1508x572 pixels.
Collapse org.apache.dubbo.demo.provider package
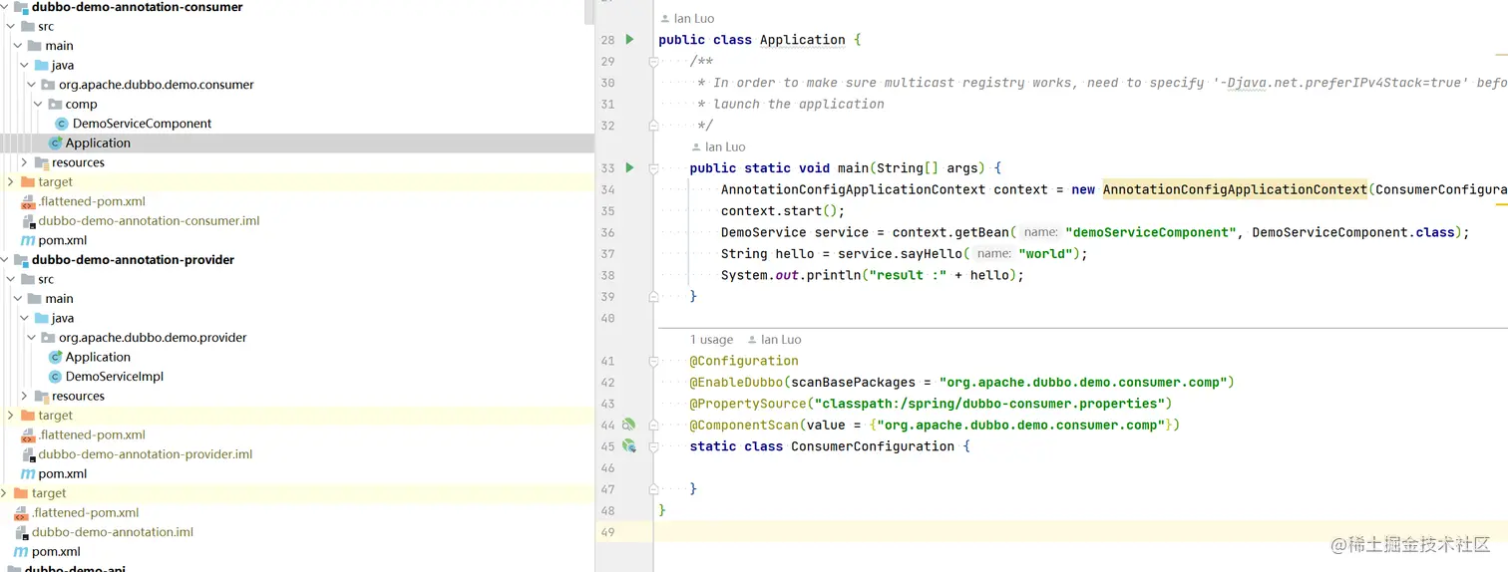click(x=31, y=338)
